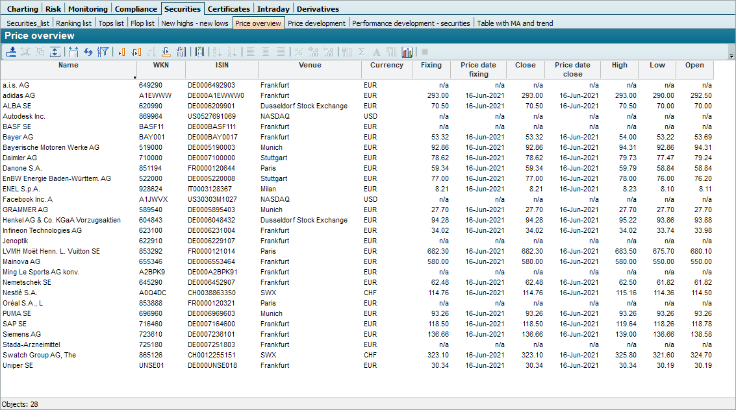This screenshot has width=736, height=410.
Task: Open the Compliance main tab
Action: click(x=136, y=9)
